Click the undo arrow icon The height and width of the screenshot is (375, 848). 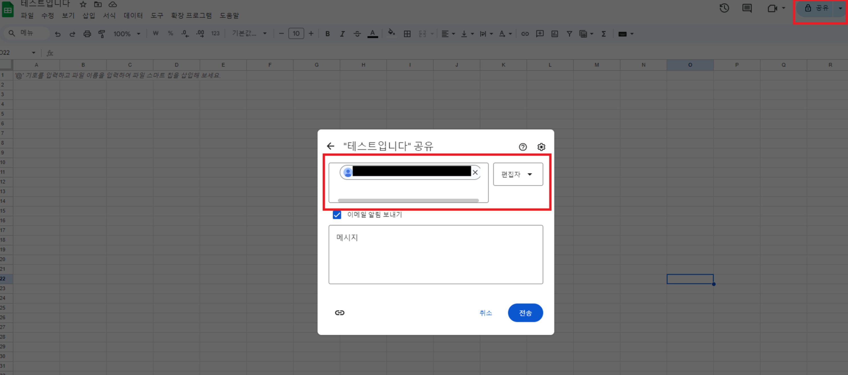[58, 34]
